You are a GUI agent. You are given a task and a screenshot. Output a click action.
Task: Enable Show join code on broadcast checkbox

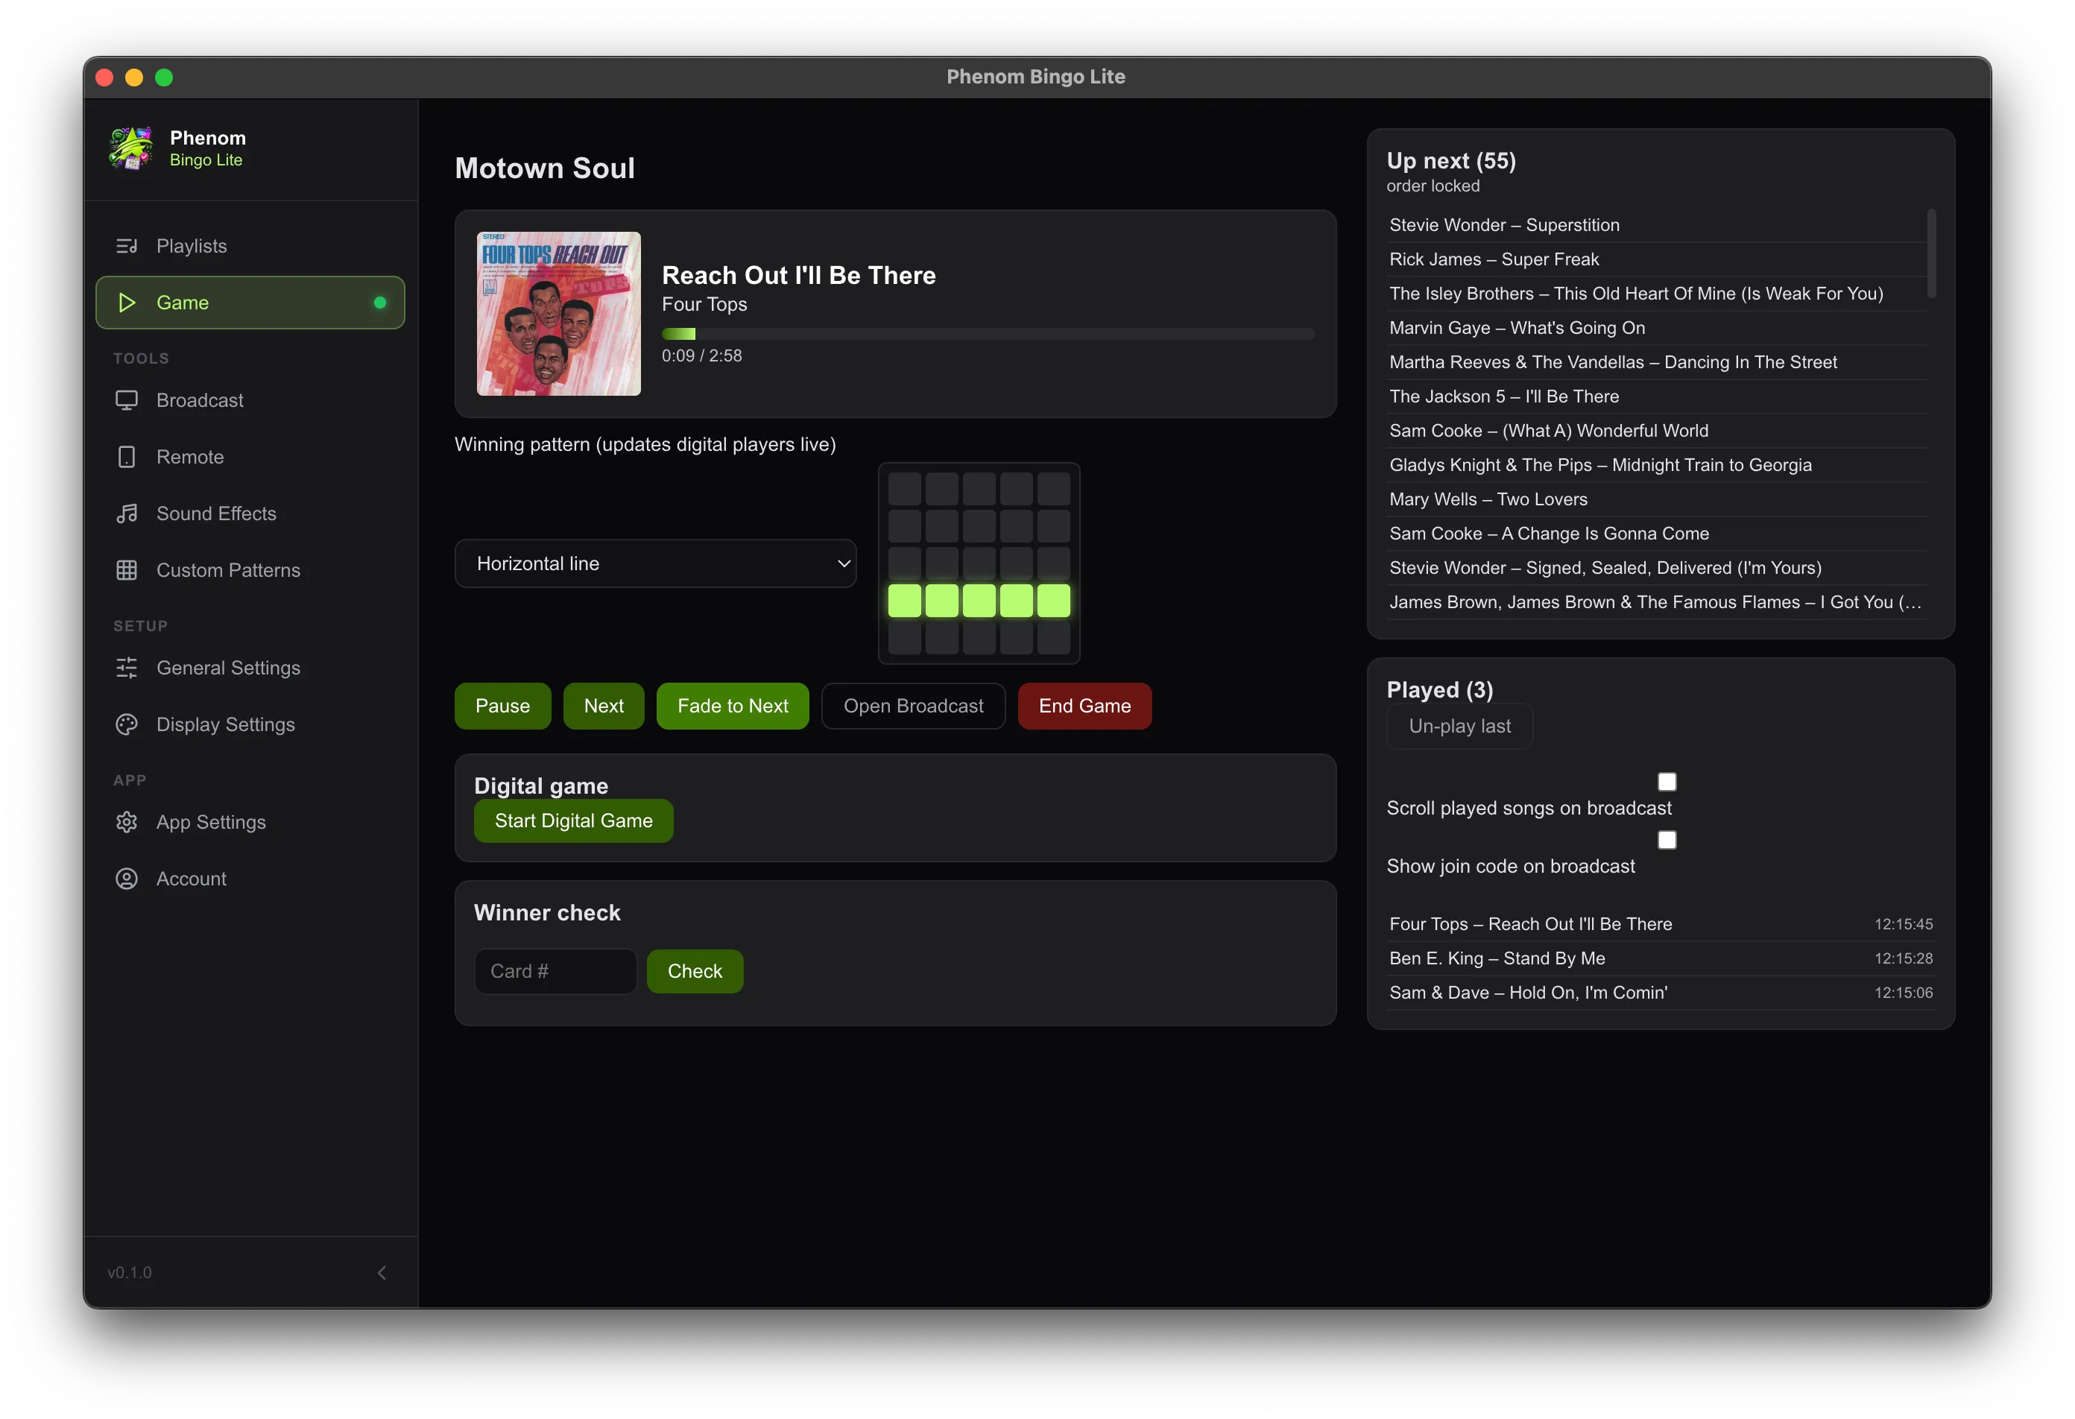point(1667,841)
